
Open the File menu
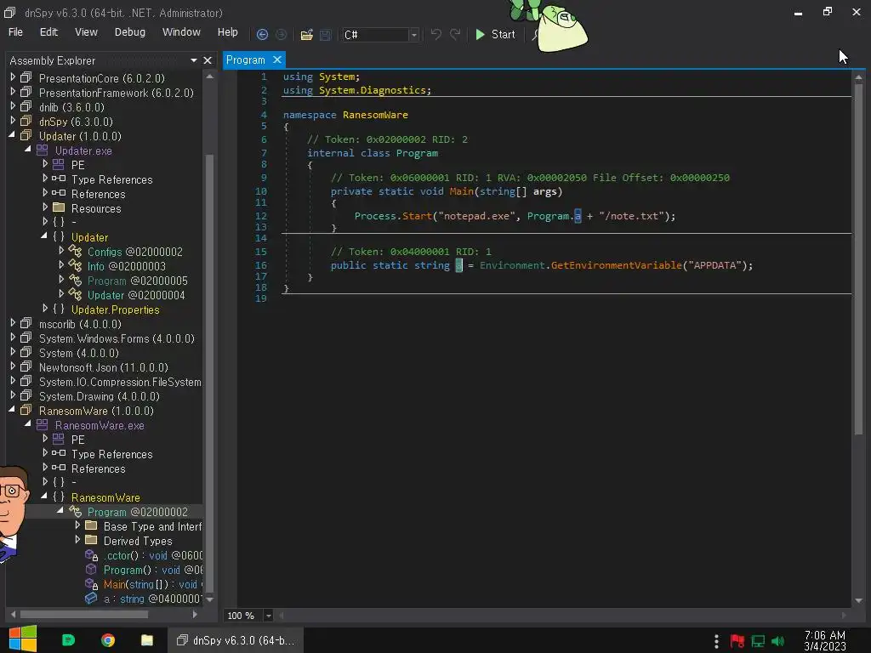pyautogui.click(x=15, y=32)
